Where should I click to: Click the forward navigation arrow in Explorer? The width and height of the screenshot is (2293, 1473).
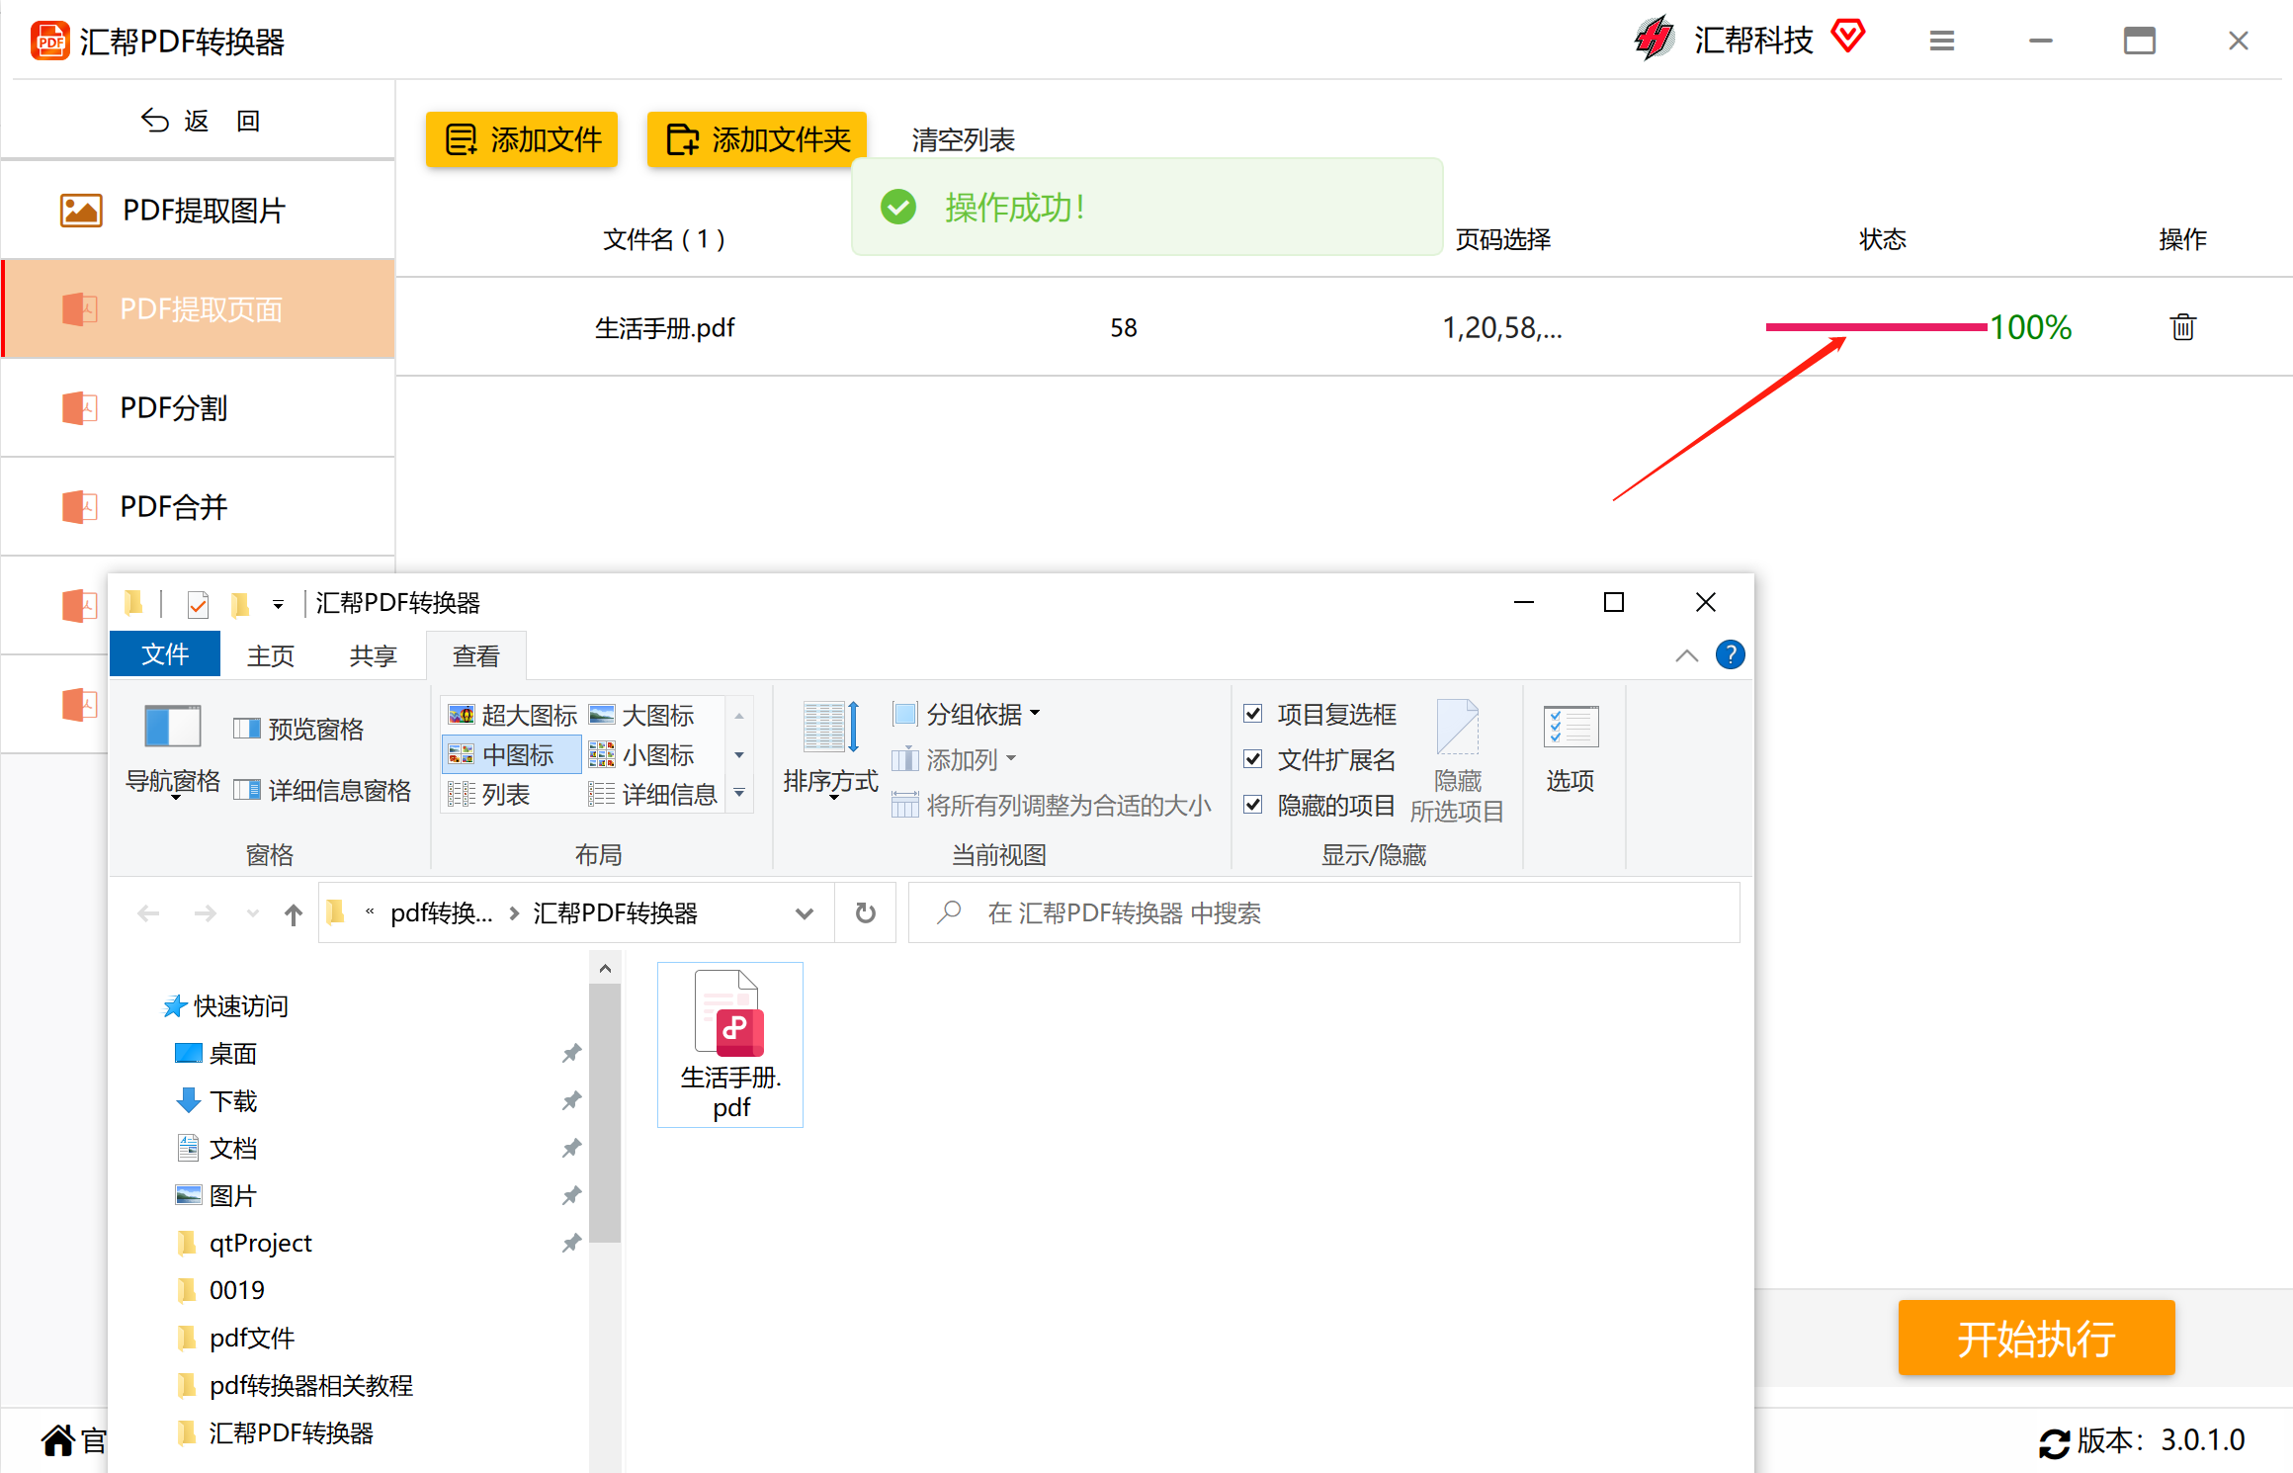[x=205, y=913]
